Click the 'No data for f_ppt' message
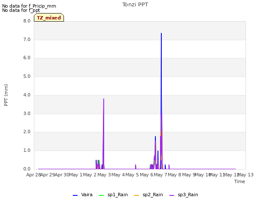 tap(21, 10)
